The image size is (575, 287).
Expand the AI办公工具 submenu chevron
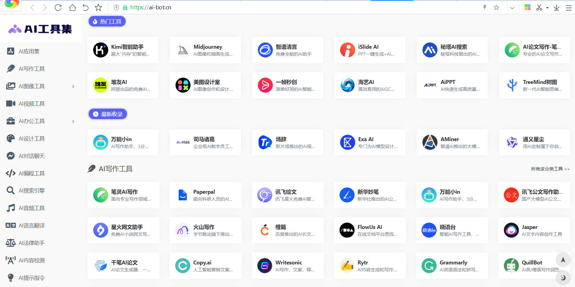coord(73,122)
